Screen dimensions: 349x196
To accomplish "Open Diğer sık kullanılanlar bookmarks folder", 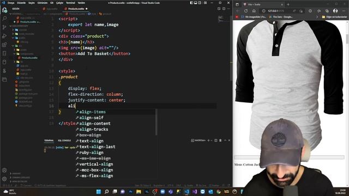I will point(334,17).
